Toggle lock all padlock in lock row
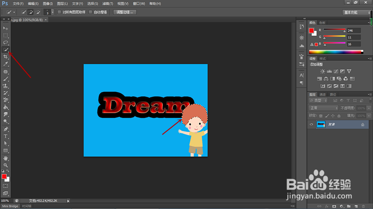The height and width of the screenshot is (209, 373). pos(339,115)
